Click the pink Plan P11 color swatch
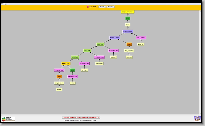Screen dimensions: 205x126 (88, 7)
